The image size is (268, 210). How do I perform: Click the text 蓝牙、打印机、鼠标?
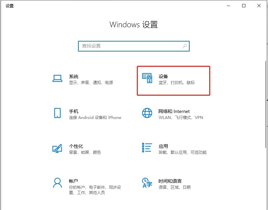(x=177, y=83)
